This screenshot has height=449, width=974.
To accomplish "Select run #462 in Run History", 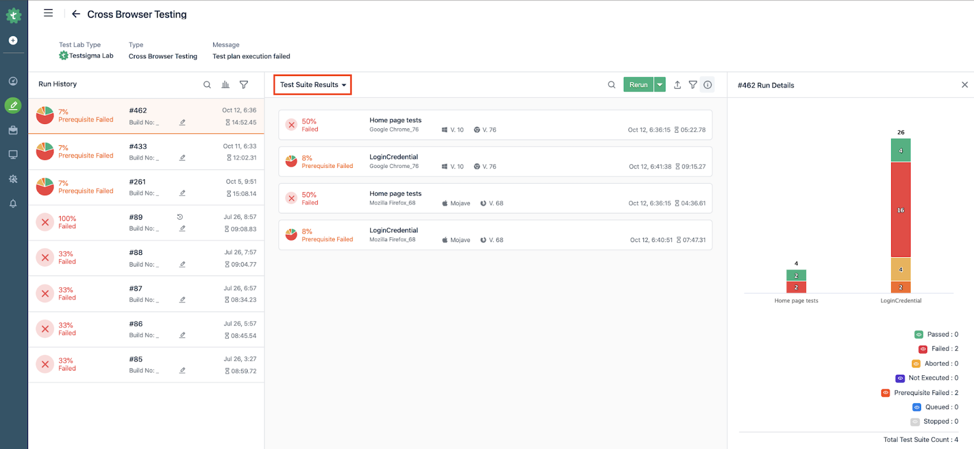I will 146,116.
